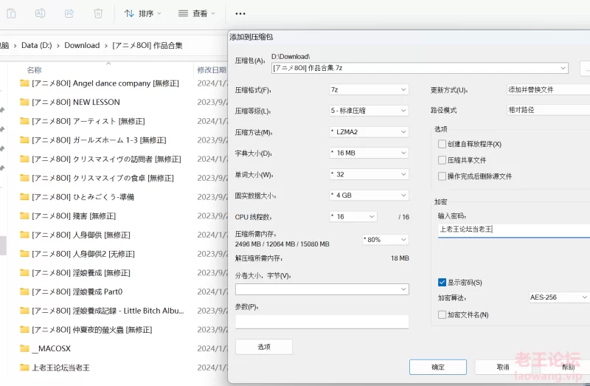Click the paste clipboard icon in toolbar
The image size is (590, 386).
[x=11, y=13]
